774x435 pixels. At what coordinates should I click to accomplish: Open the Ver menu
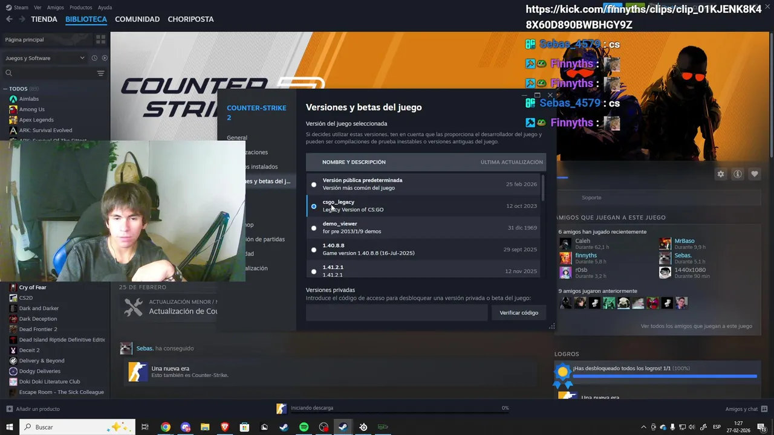coord(38,7)
